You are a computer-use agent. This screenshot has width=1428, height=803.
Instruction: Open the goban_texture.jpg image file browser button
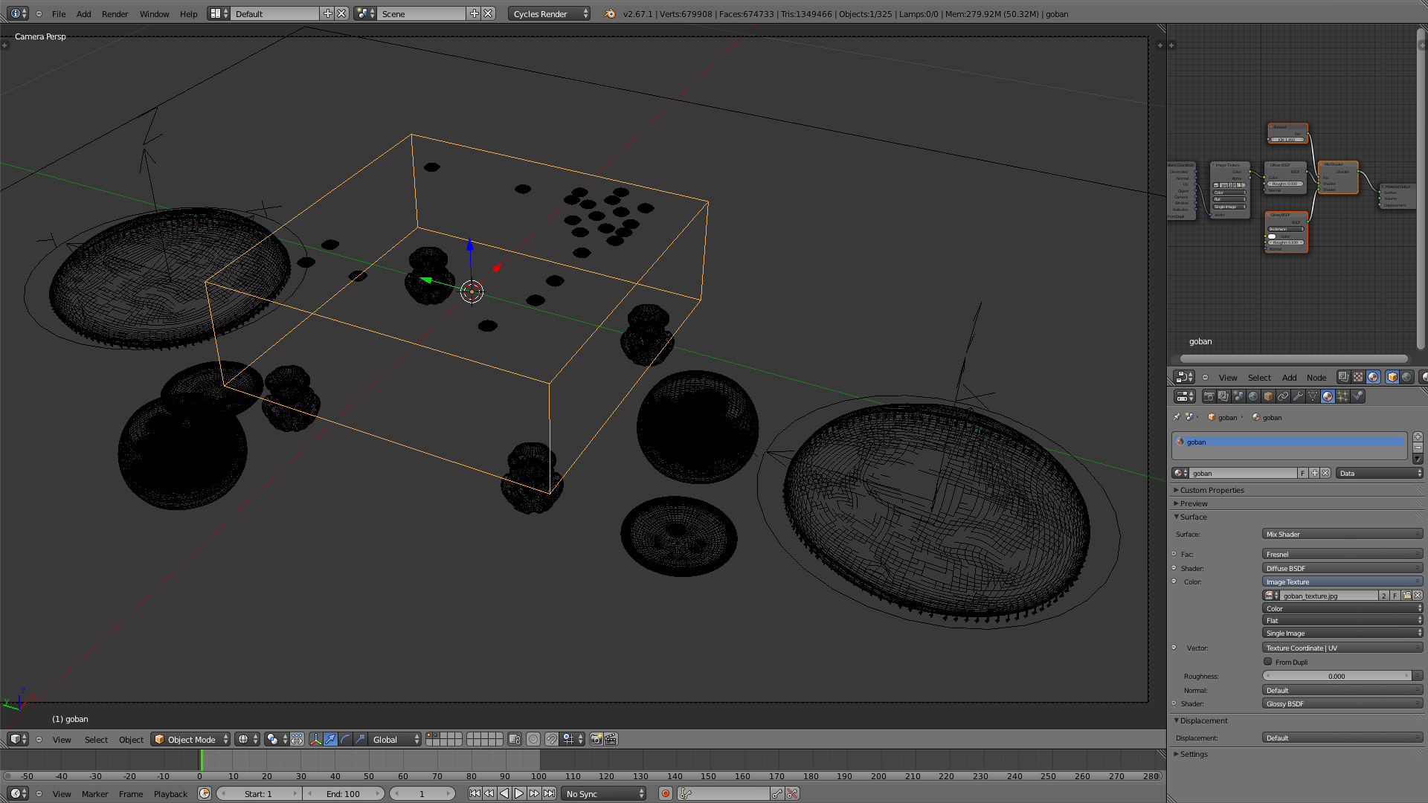[x=1406, y=596]
